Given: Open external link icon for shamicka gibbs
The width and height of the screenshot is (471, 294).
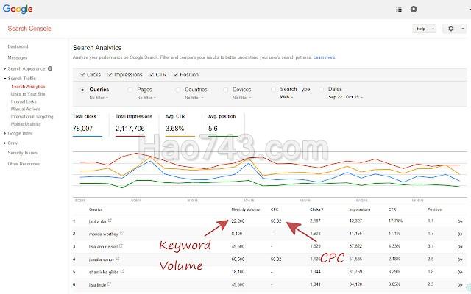Looking at the screenshot, I should click(122, 271).
